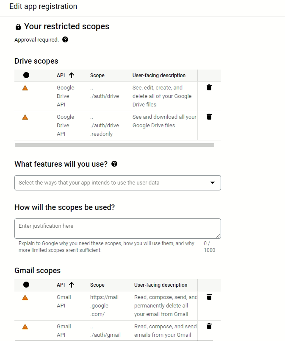Click the Drive table Scope column header
Screen dimensions: 285x341
pos(97,75)
